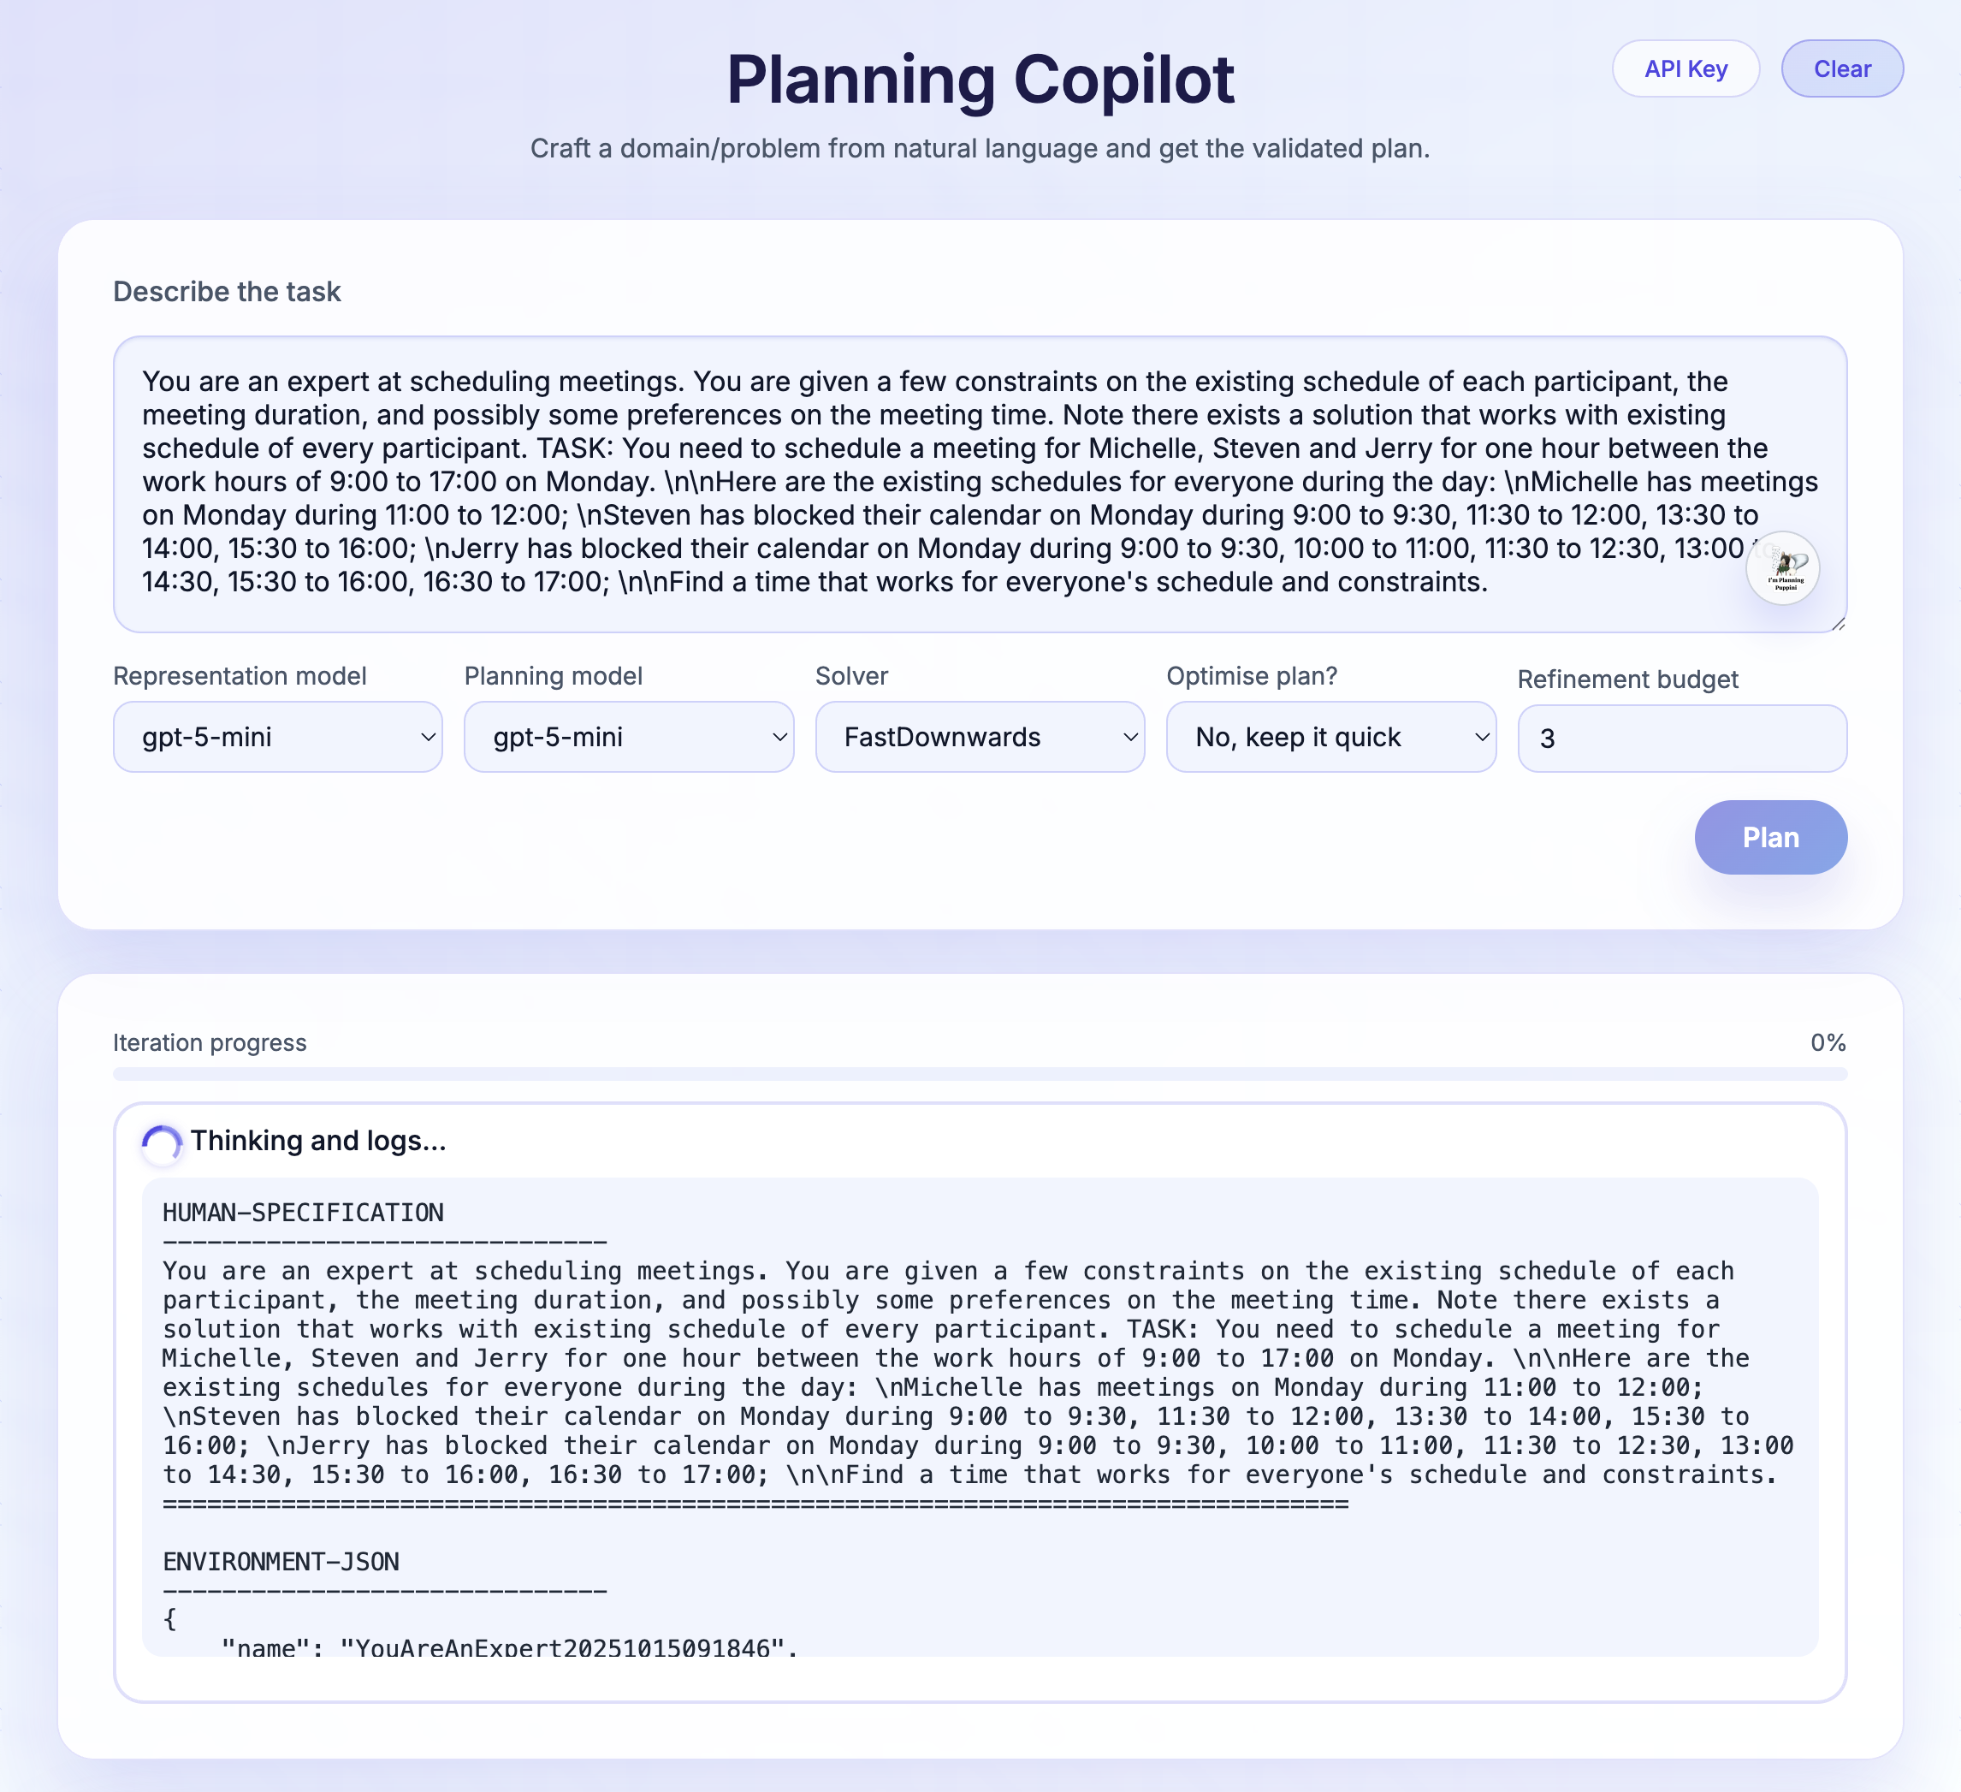Click the ENVIRONMENT-JSON section heading in logs
The width and height of the screenshot is (1961, 1792).
click(x=281, y=1562)
